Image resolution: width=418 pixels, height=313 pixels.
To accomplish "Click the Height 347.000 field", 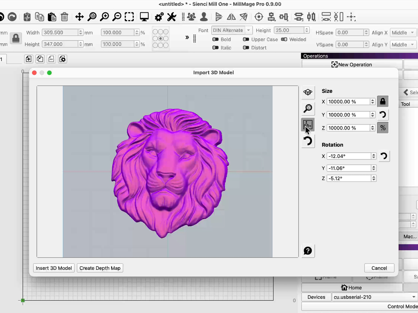I will pos(60,44).
